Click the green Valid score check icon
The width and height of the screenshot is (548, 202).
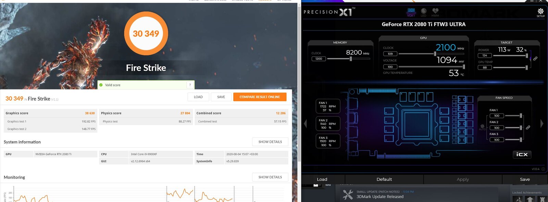click(x=101, y=85)
